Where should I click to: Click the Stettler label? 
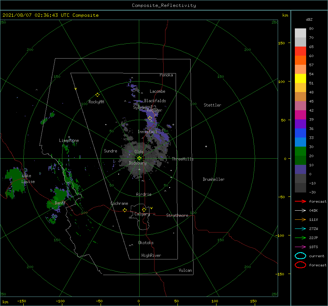pos(212,105)
